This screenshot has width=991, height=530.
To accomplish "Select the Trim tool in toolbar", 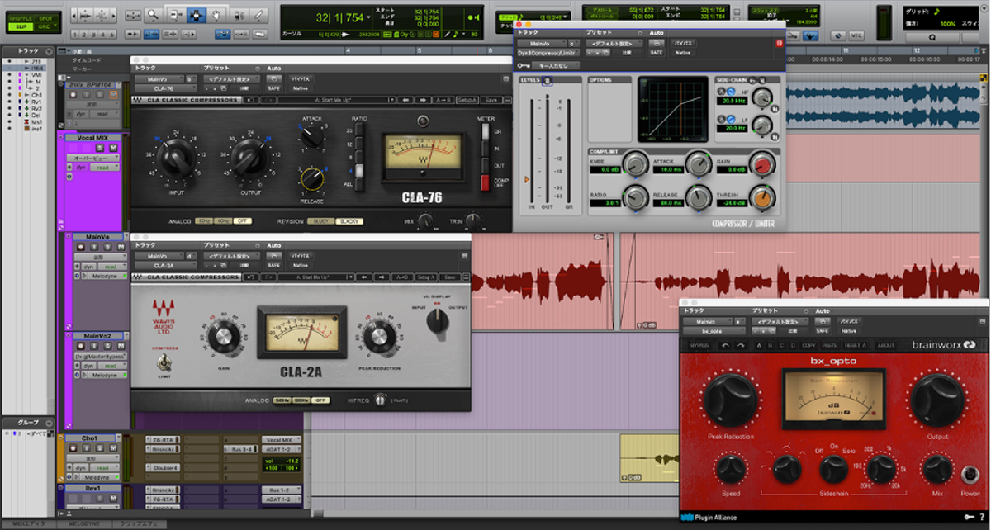I will click(176, 14).
